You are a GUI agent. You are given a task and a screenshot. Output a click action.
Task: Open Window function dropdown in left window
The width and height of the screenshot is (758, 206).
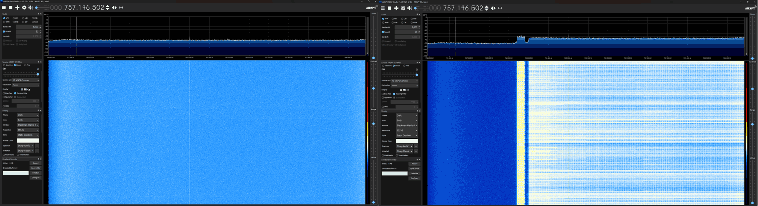28,125
